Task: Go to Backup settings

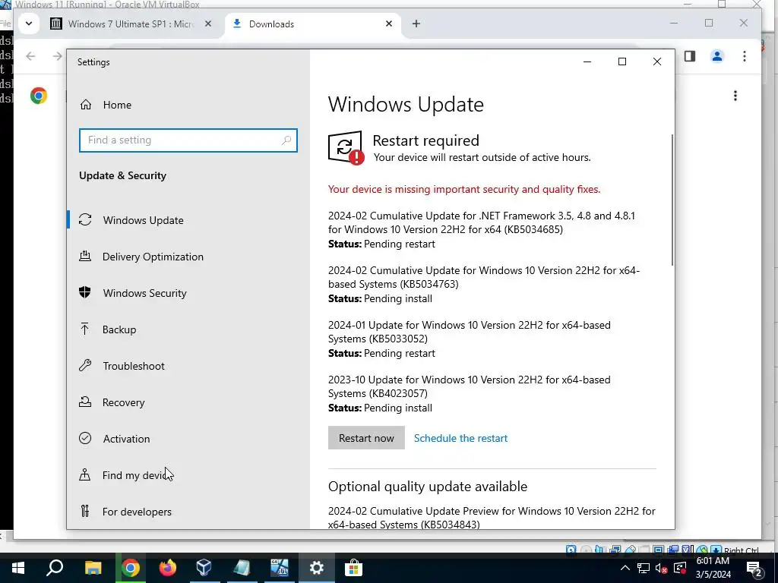Action: (119, 329)
